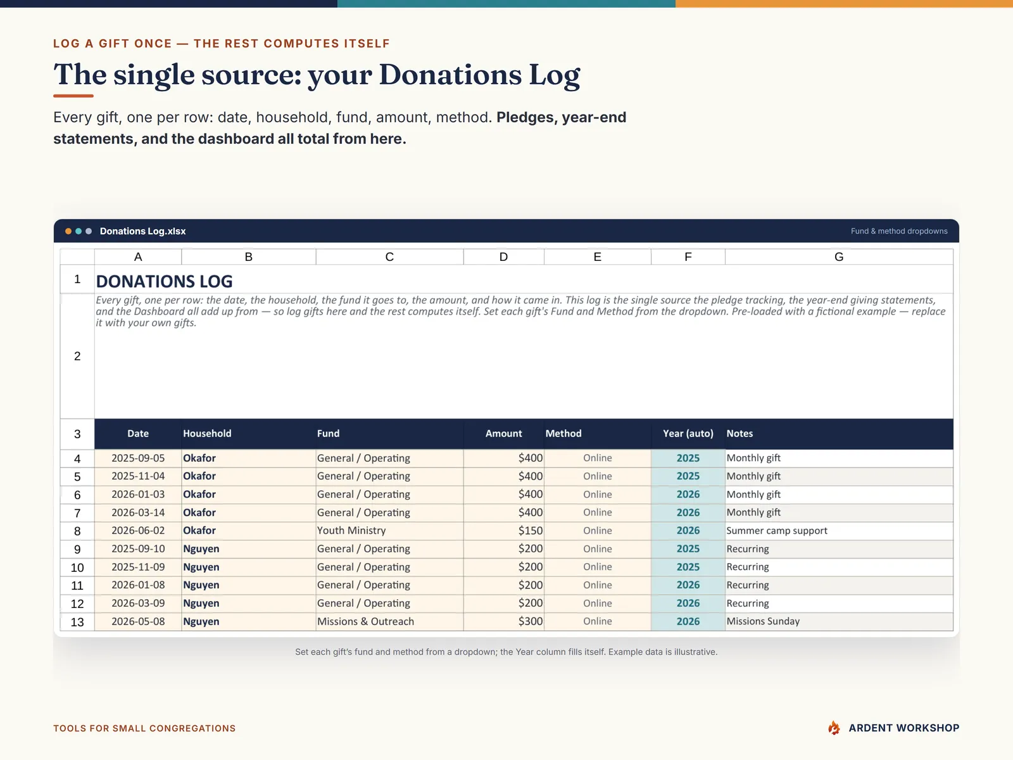The width and height of the screenshot is (1013, 760).
Task: Click the Fund & method dropdowns label
Action: click(x=899, y=231)
